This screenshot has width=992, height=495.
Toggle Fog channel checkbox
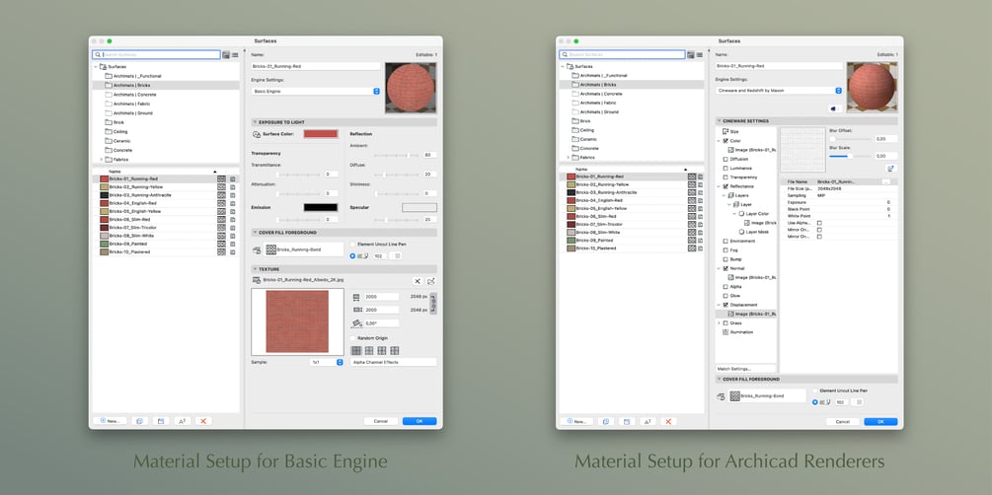725,249
